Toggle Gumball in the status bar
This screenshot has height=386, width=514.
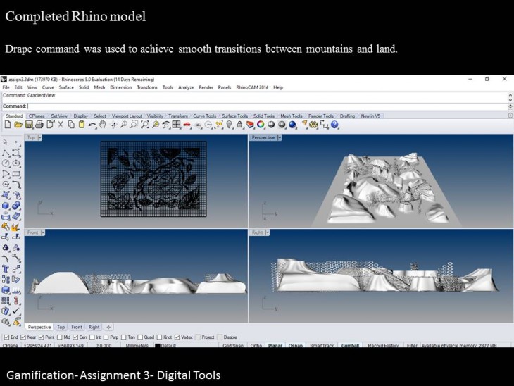(349, 346)
